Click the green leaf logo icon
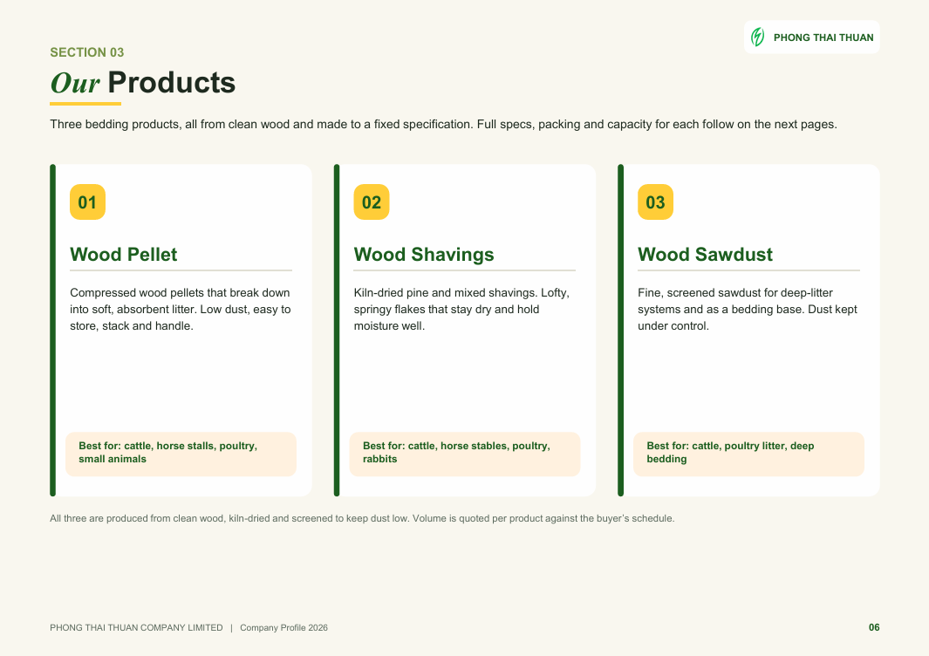The width and height of the screenshot is (929, 656). (758, 38)
